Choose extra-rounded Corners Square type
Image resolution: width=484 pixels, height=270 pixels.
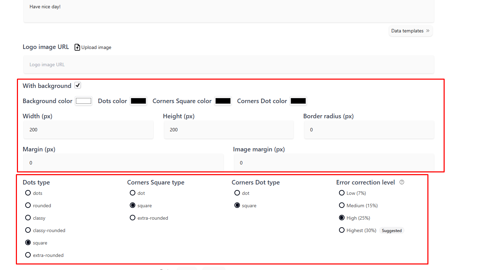[133, 218]
